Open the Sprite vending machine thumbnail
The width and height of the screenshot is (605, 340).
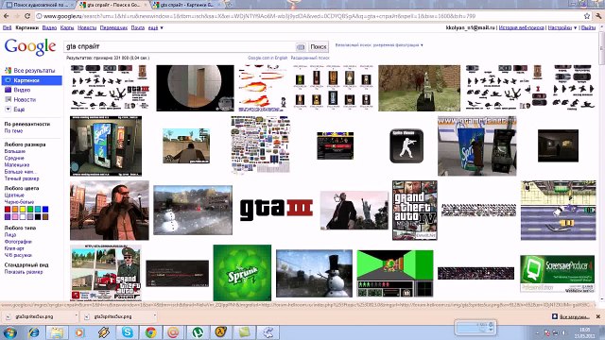point(106,145)
